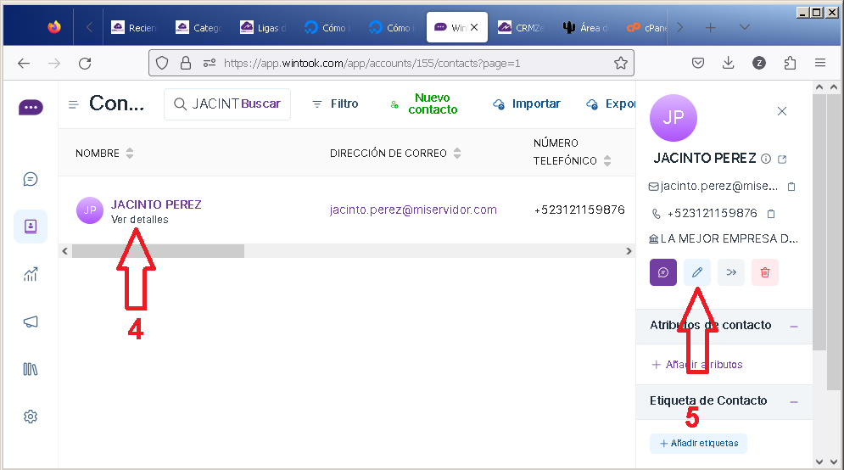Open the Campaigns megaphone icon in sidebar
This screenshot has width=844, height=470.
(31, 322)
